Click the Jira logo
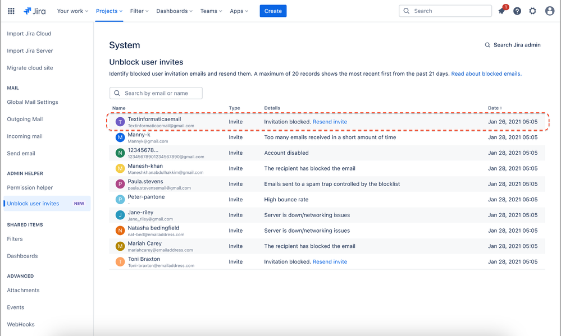The image size is (561, 336). pyautogui.click(x=35, y=11)
